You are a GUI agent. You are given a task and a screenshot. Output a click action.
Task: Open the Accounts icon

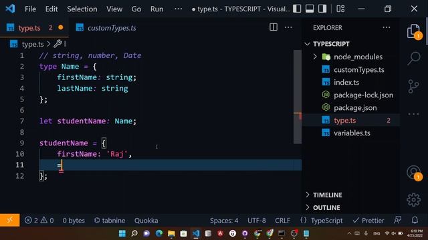tap(414, 173)
